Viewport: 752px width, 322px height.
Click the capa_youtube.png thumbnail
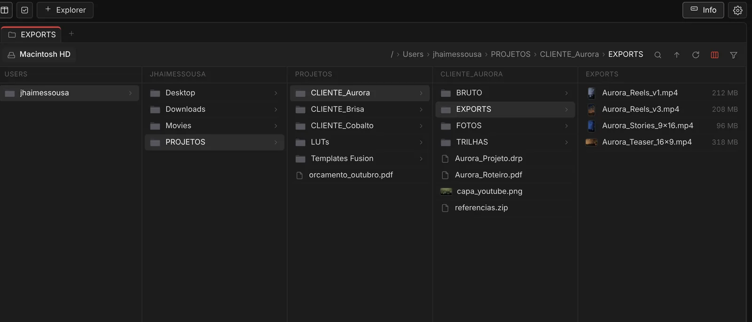pyautogui.click(x=446, y=192)
